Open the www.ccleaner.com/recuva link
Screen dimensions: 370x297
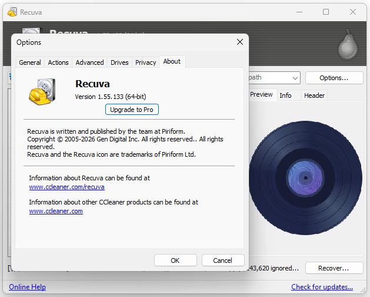point(67,187)
